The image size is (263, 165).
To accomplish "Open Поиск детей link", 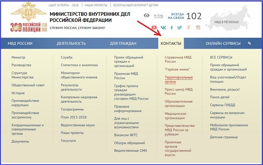I will pos(220,97).
